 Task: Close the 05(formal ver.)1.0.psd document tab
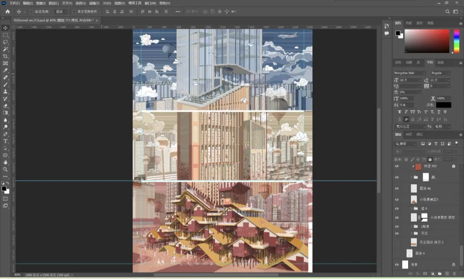pyautogui.click(x=97, y=21)
